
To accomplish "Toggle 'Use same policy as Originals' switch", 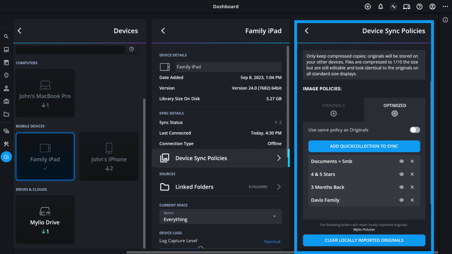I will pos(414,130).
